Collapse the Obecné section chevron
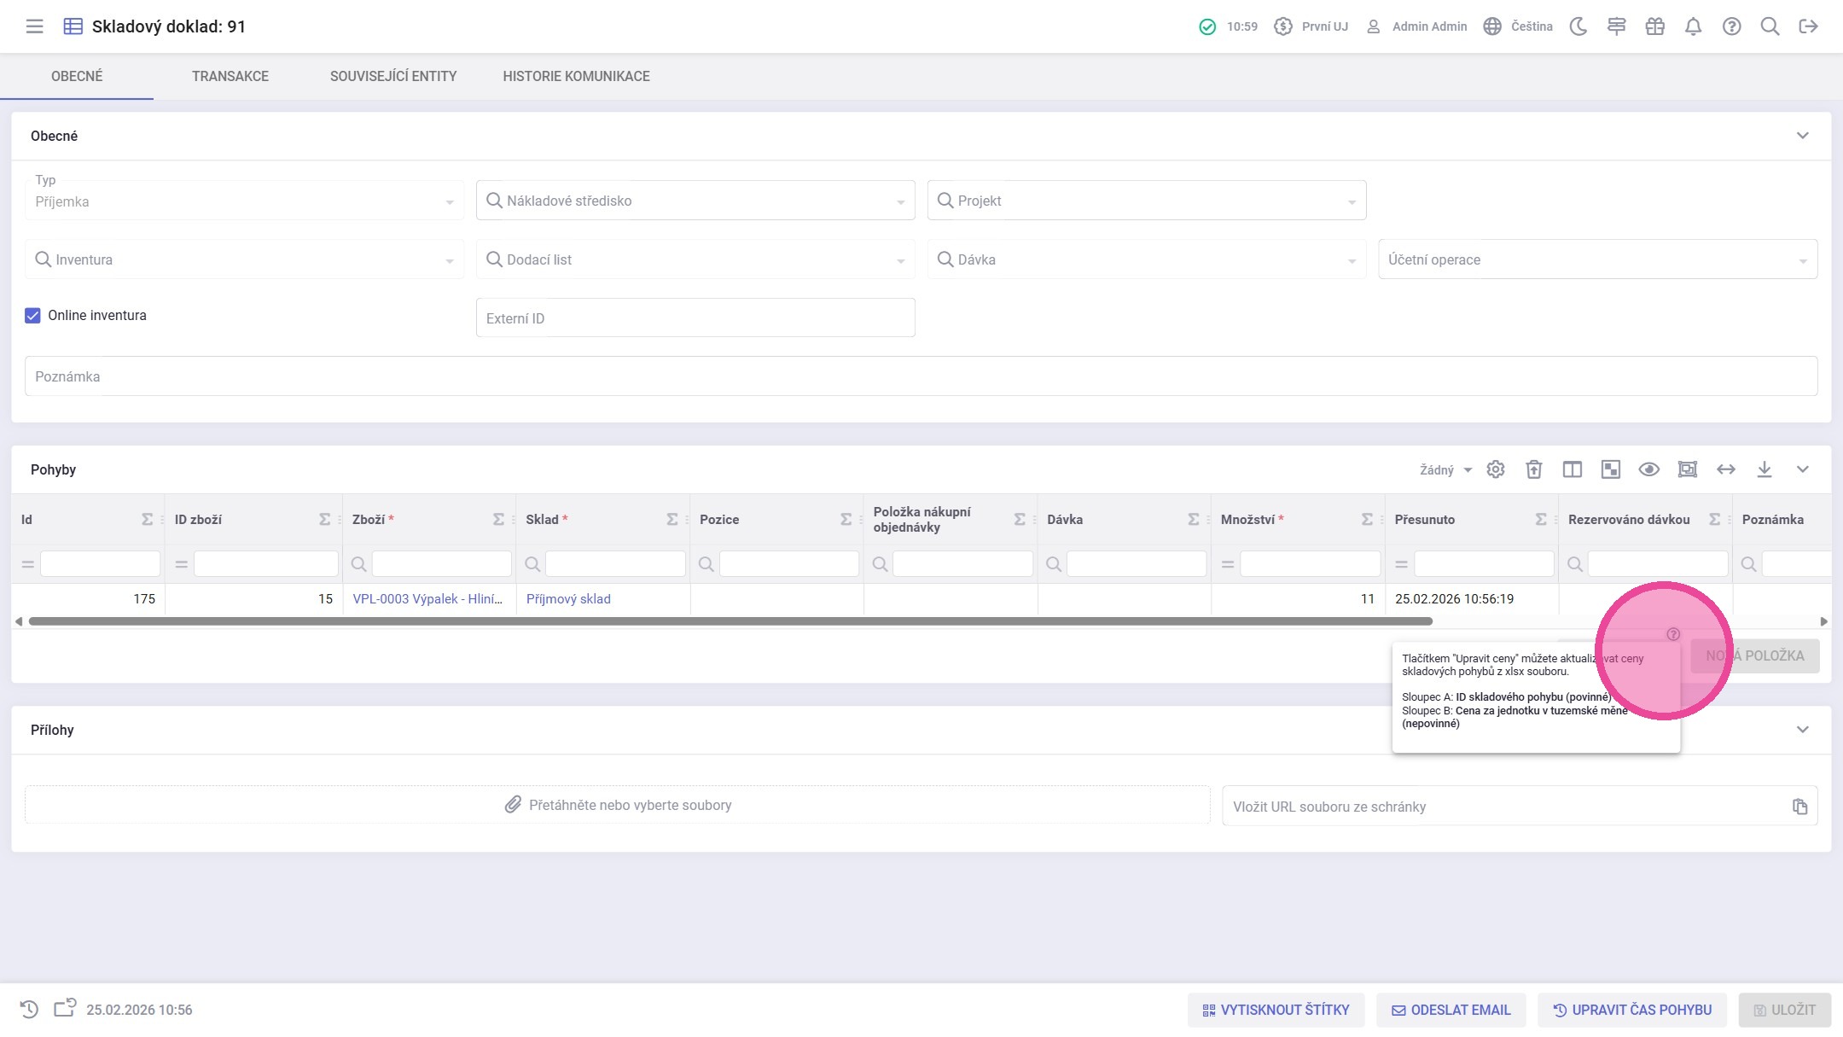This screenshot has height=1037, width=1843. tap(1802, 136)
